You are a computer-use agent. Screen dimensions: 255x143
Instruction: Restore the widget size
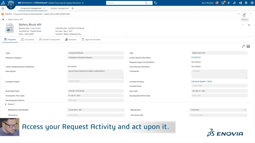pos(245,14)
